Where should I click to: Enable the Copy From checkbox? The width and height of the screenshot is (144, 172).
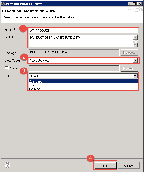pyautogui.click(x=7, y=68)
